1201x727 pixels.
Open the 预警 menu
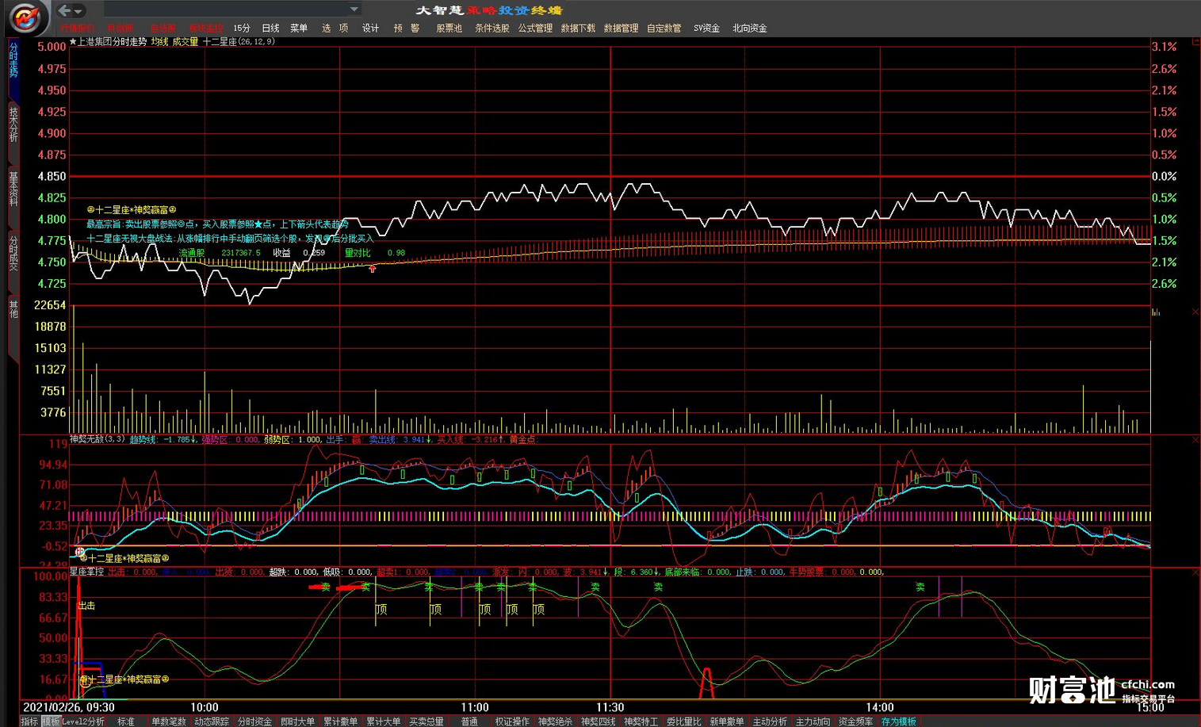pos(407,28)
